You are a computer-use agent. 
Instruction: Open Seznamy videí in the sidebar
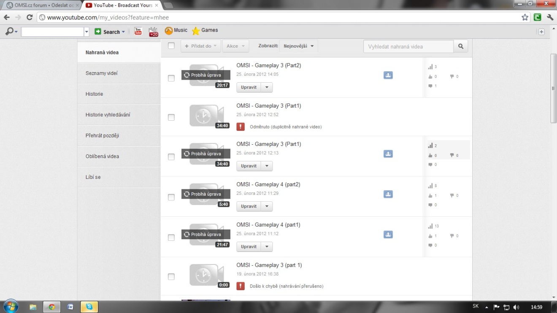(102, 73)
